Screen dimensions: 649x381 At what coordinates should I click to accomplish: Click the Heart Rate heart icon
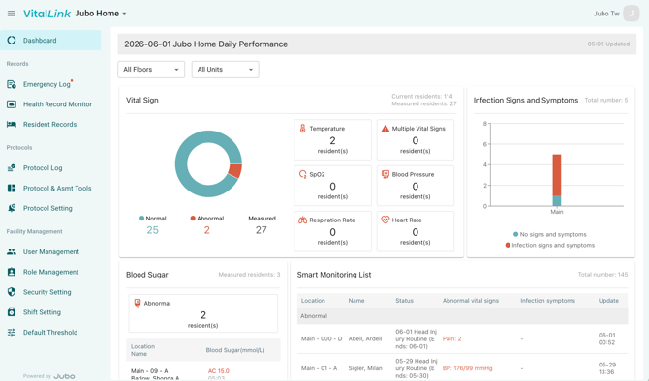(386, 220)
